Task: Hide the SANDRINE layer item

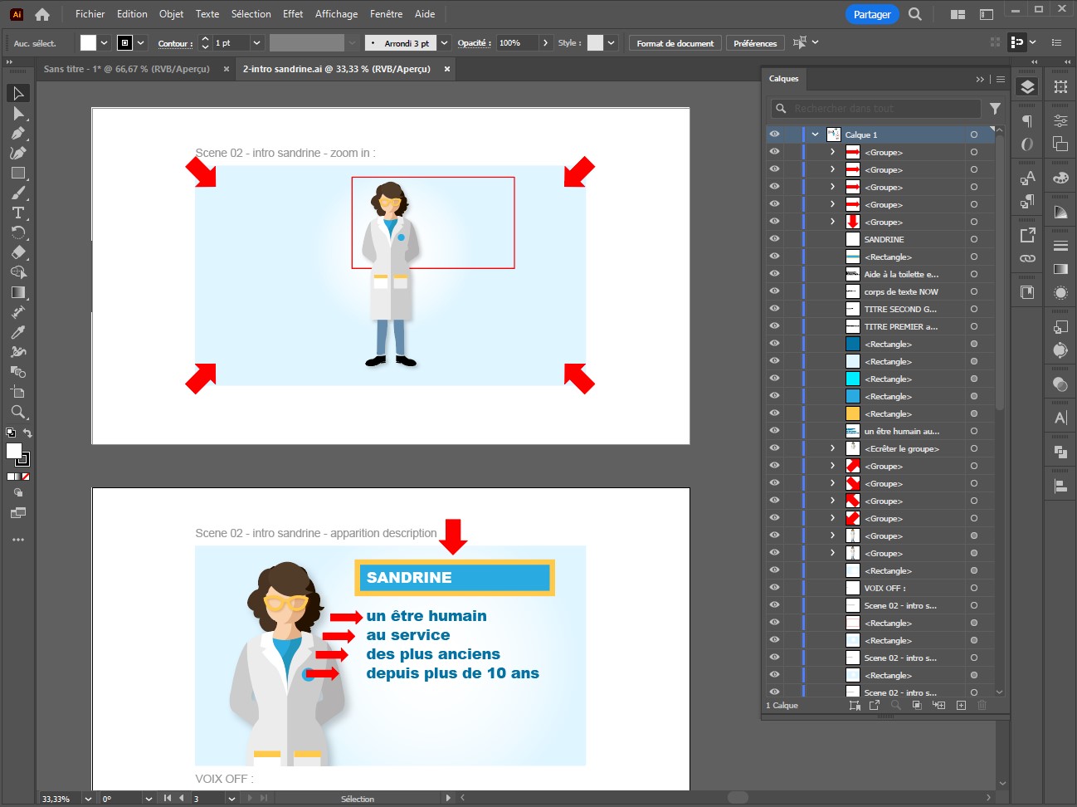Action: [x=774, y=239]
